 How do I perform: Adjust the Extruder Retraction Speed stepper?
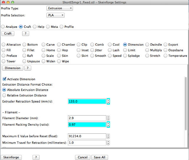click(108, 101)
